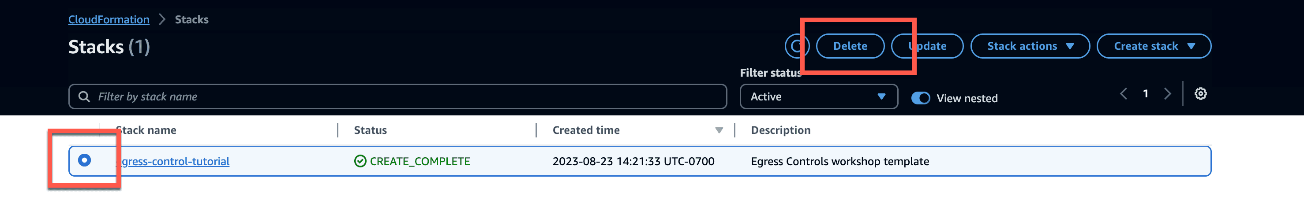
Task: Click the Status column header
Action: (x=370, y=130)
